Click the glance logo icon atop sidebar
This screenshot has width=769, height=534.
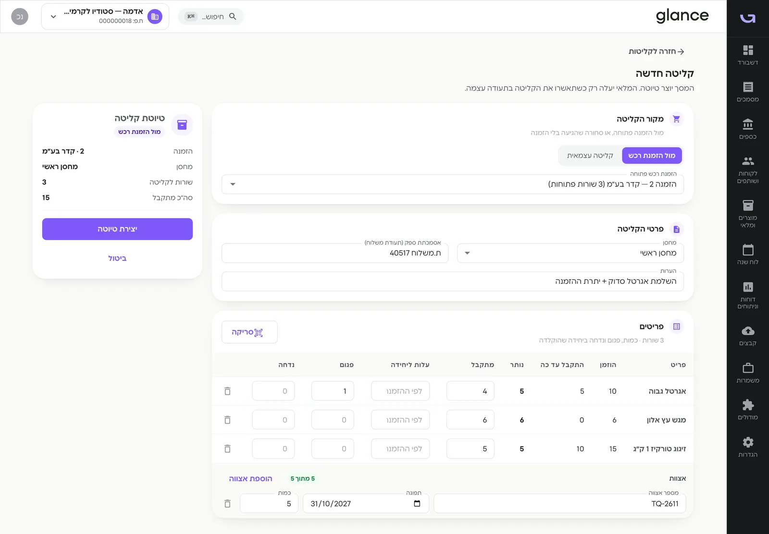coord(748,18)
